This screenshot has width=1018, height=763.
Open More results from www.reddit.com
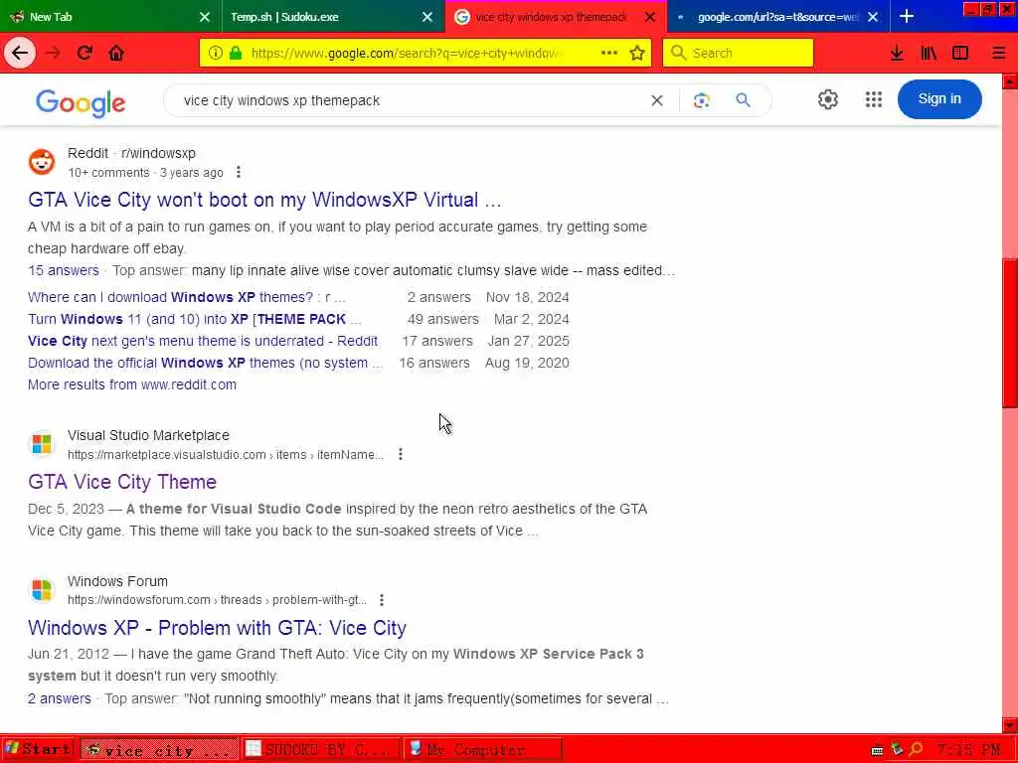pyautogui.click(x=132, y=384)
